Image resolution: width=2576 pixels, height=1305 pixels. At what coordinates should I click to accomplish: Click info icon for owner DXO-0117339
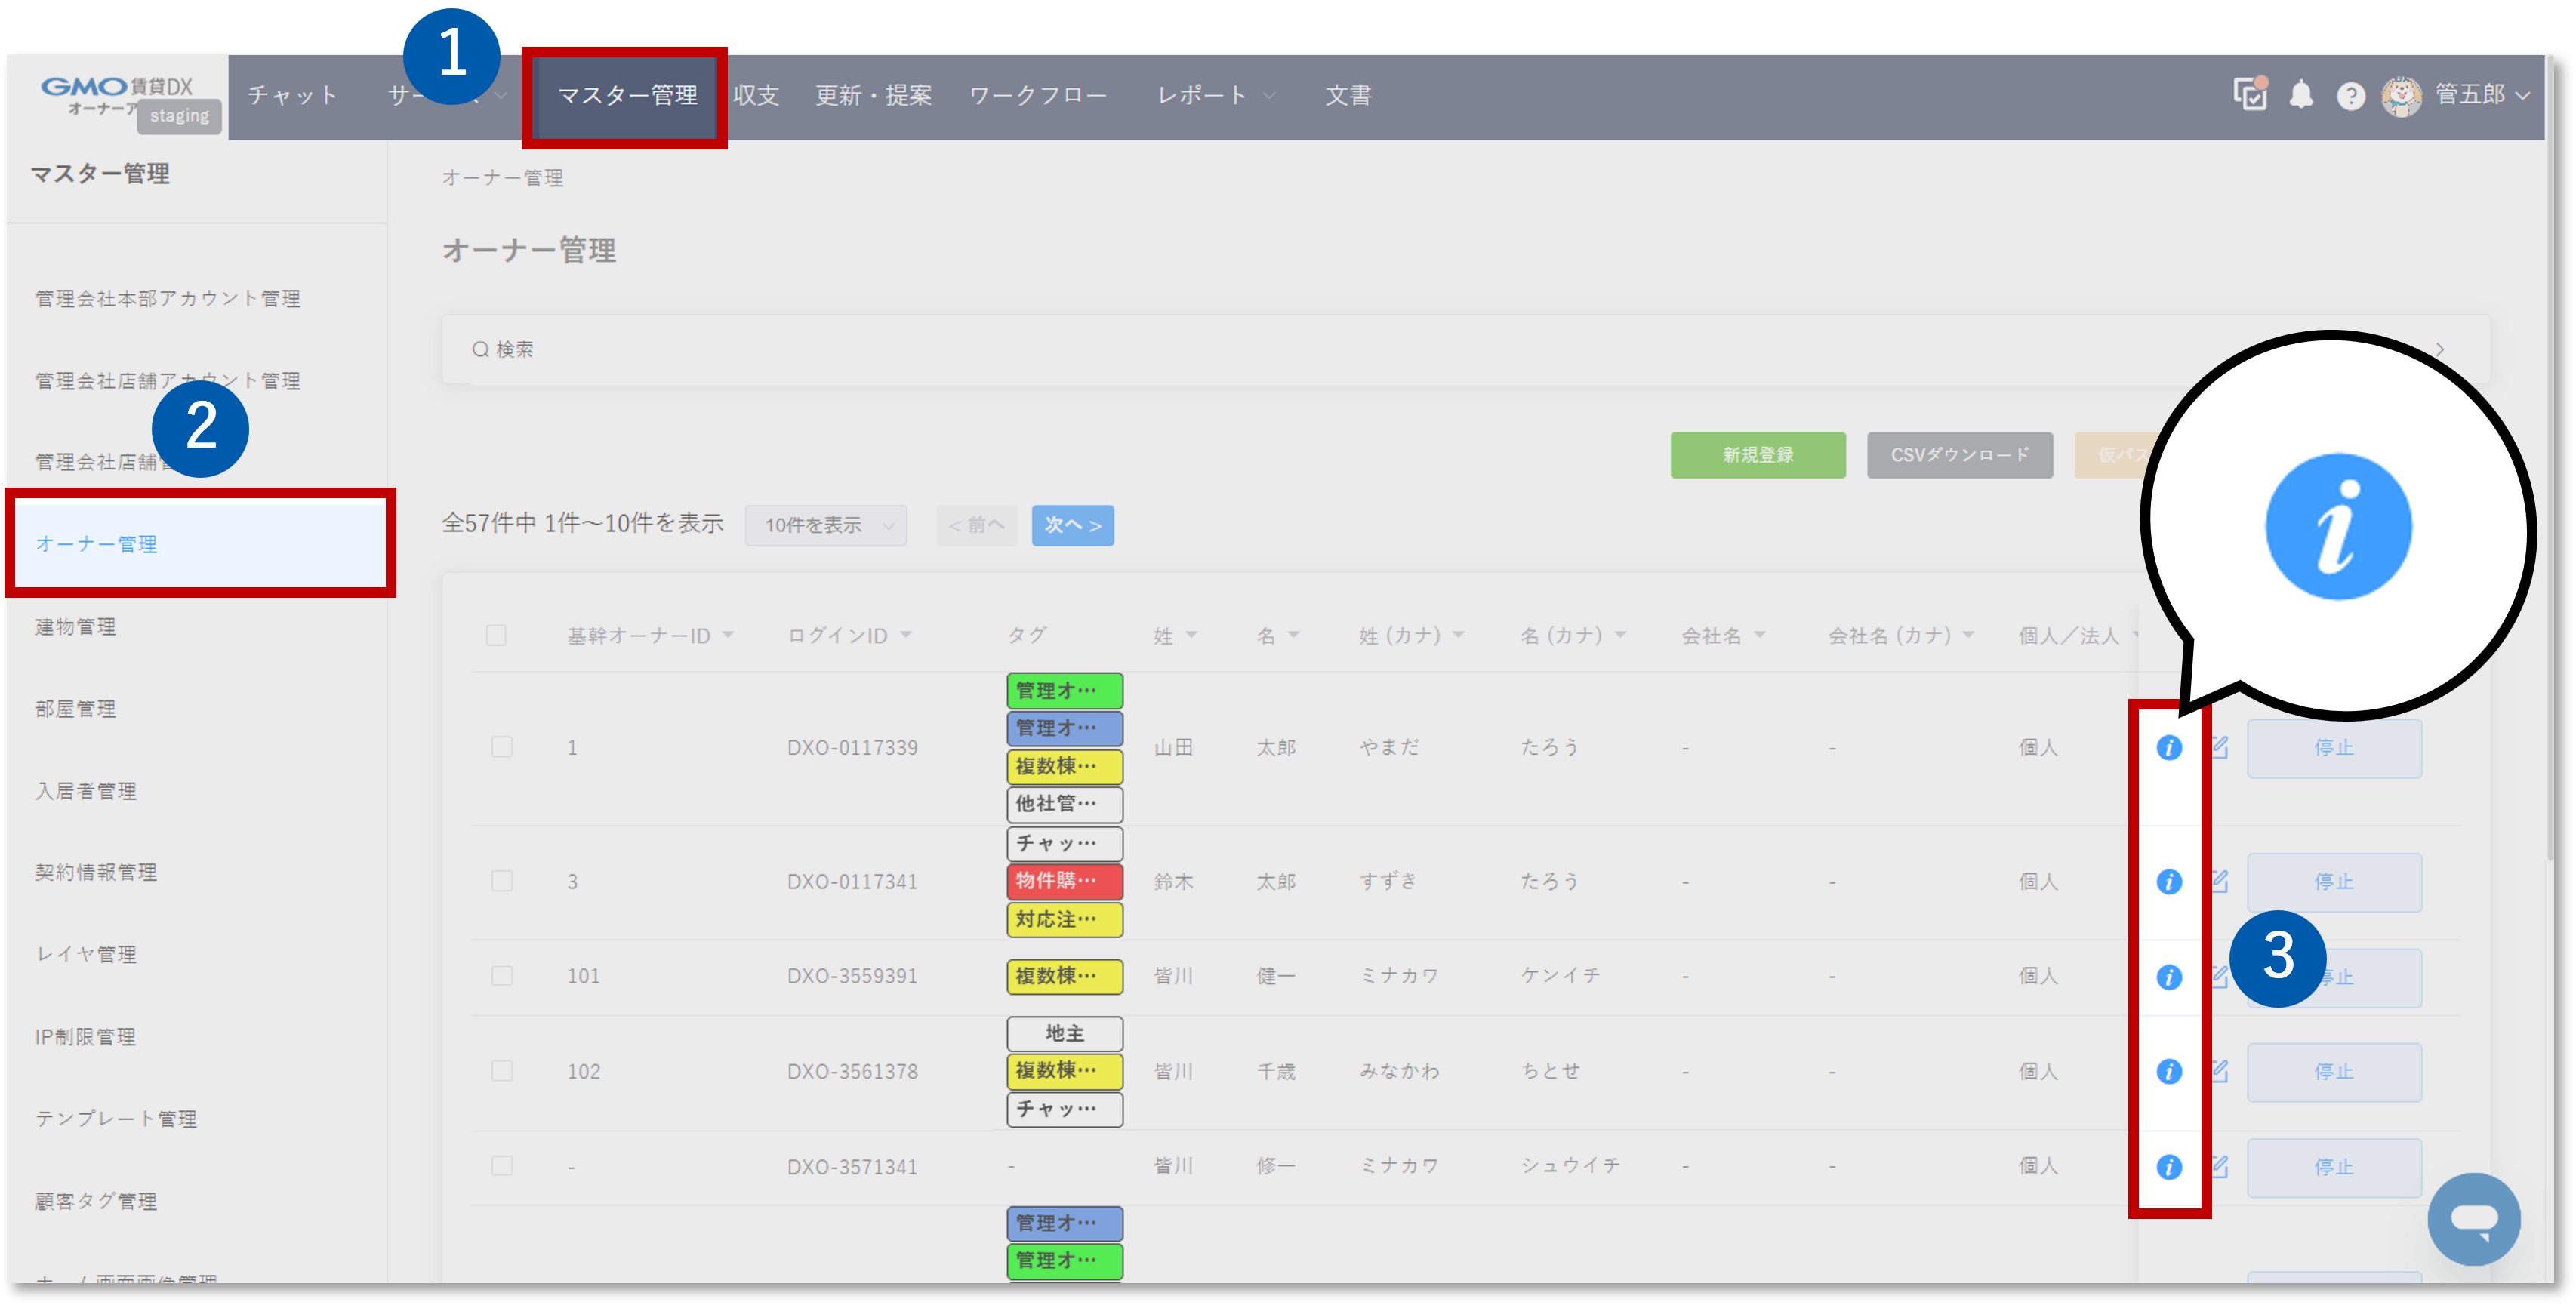pos(2168,748)
